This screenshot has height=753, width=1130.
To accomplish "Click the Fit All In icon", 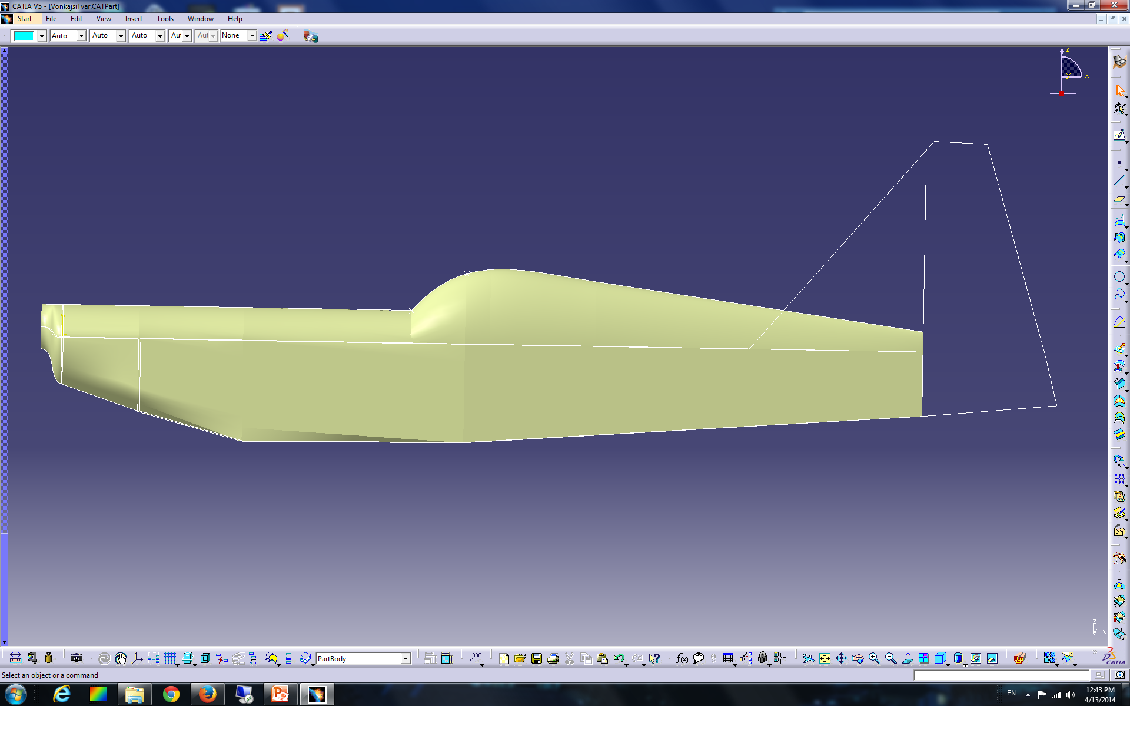I will tap(825, 658).
